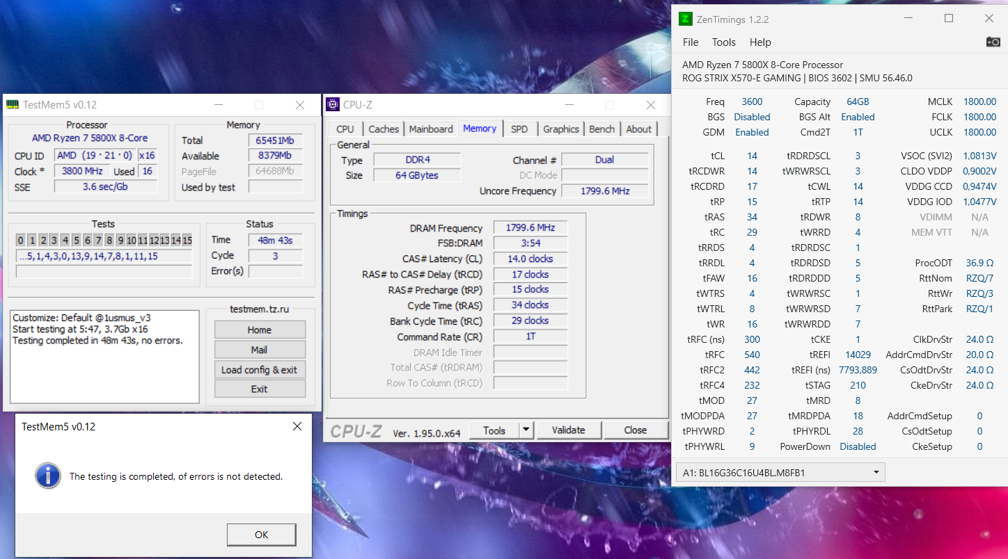Click the Freq value 3600 in ZenTimings

coord(752,102)
